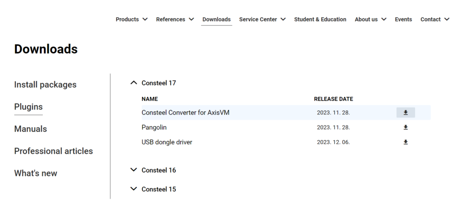Collapse the Consteel 17 section

pyautogui.click(x=133, y=83)
